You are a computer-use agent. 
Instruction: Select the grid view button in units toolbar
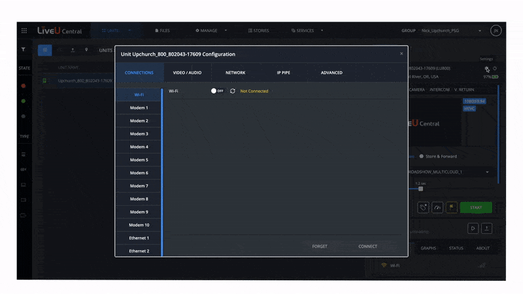coord(44,50)
